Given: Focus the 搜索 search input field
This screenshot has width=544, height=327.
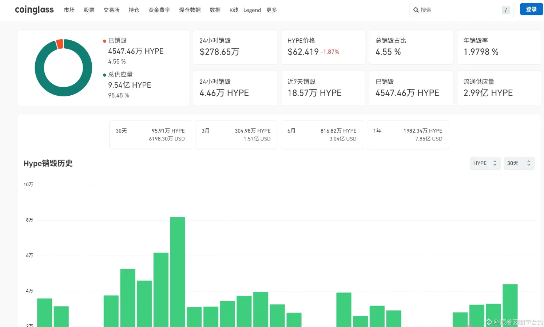Looking at the screenshot, I should point(461,10).
